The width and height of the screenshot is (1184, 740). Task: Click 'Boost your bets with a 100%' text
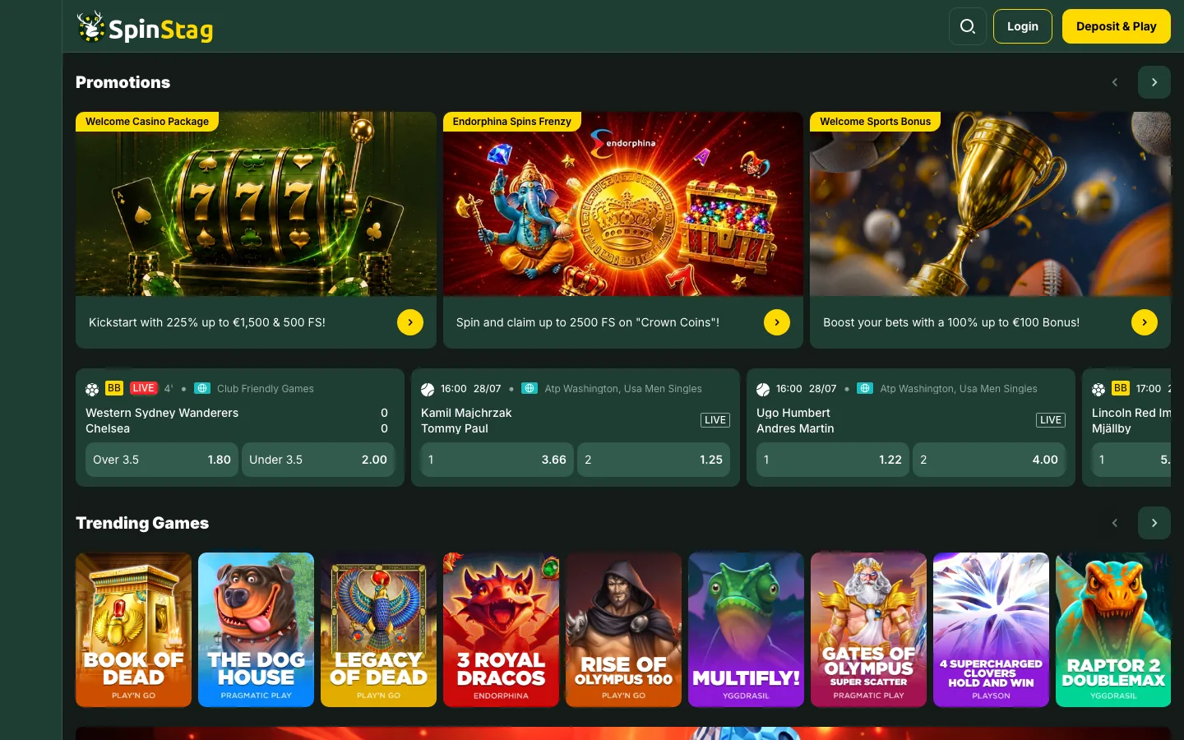(951, 322)
